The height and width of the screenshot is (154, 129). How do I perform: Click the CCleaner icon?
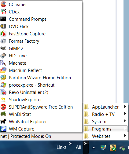[3, 5]
